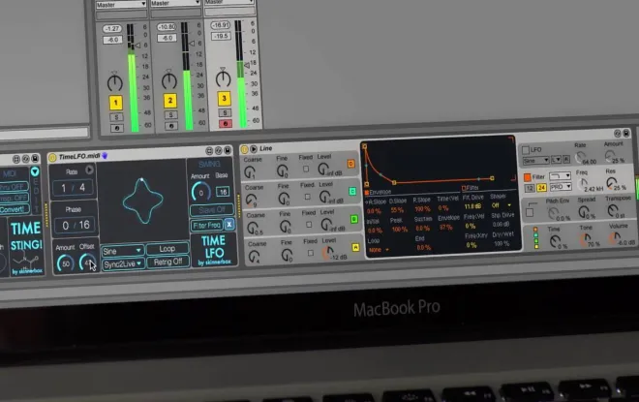Screen dimensions: 639x402
Task: Toggle Operator device activator button
Action: click(245, 149)
